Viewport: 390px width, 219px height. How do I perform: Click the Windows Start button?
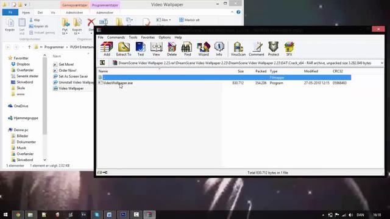point(5,215)
